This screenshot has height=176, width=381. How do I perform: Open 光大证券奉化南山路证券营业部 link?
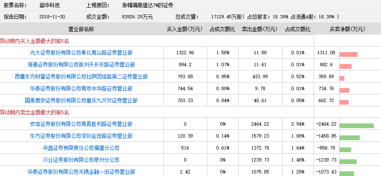click(x=81, y=53)
